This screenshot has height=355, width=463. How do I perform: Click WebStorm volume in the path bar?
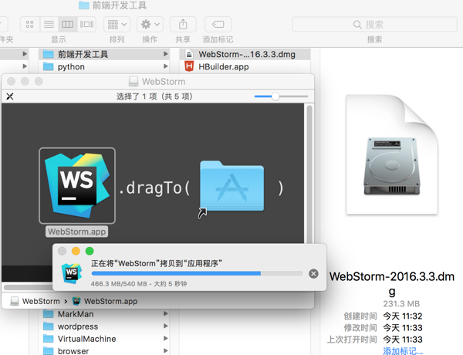[x=35, y=301]
